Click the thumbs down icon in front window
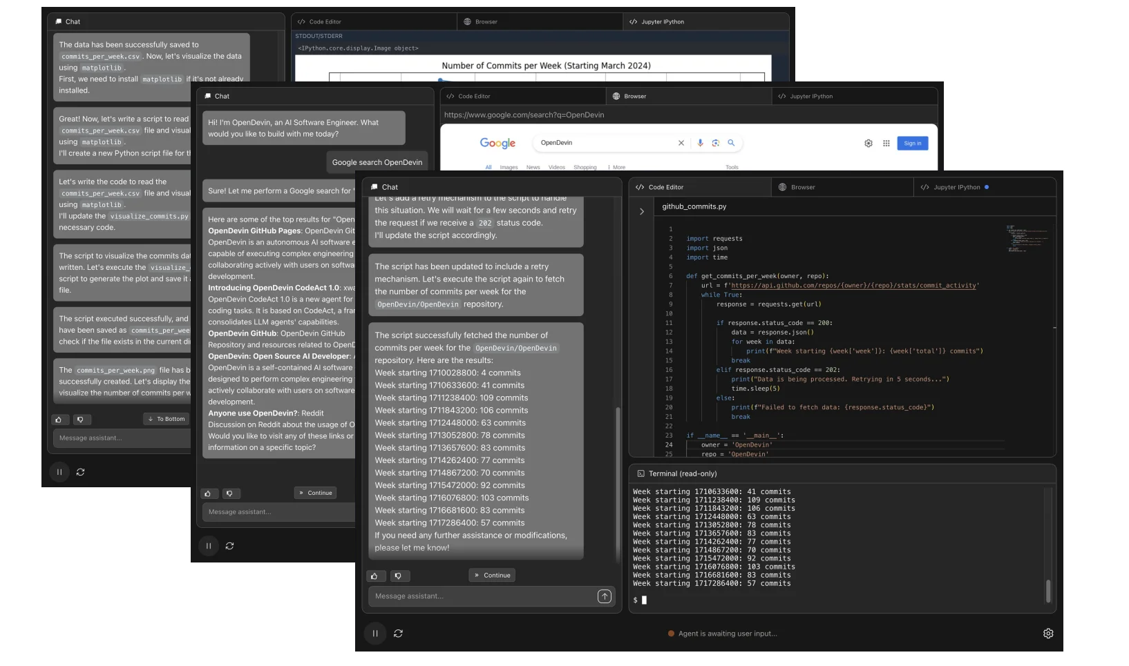The width and height of the screenshot is (1129, 666). [x=398, y=576]
